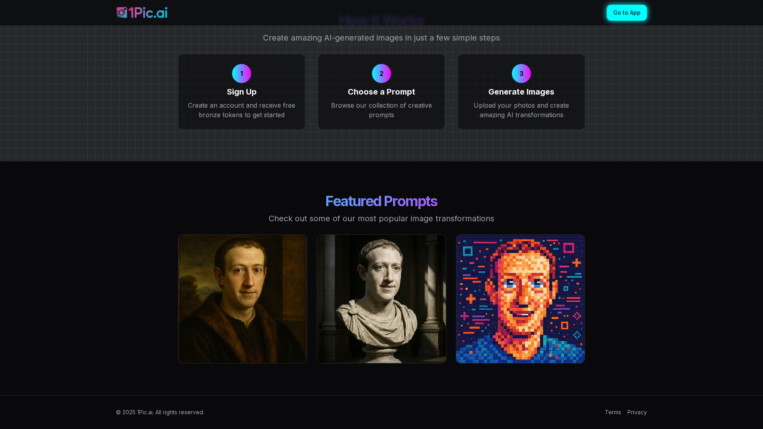Open the Privacy page
The width and height of the screenshot is (763, 429).
(x=637, y=412)
